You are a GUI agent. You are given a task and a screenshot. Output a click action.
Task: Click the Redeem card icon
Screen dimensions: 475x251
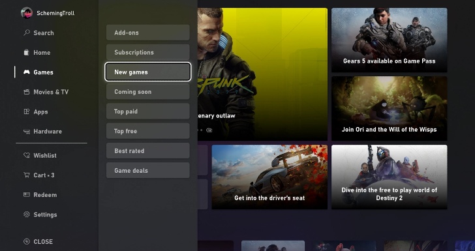[x=27, y=195]
